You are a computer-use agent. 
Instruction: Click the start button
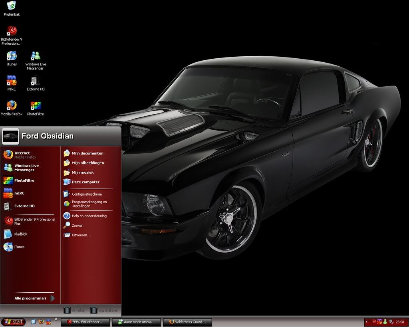[x=13, y=322]
